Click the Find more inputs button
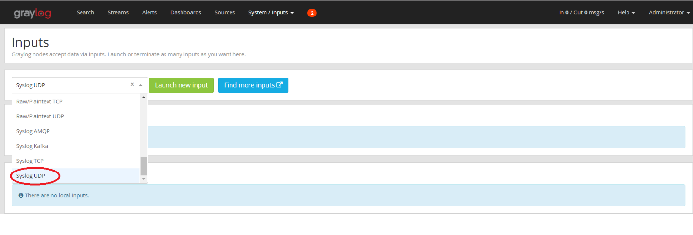Image resolution: width=693 pixels, height=235 pixels. [253, 85]
